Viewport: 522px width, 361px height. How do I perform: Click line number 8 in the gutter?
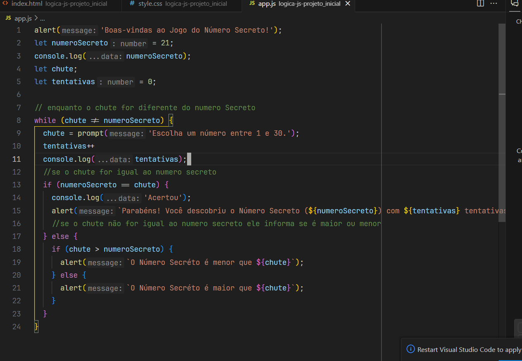19,120
